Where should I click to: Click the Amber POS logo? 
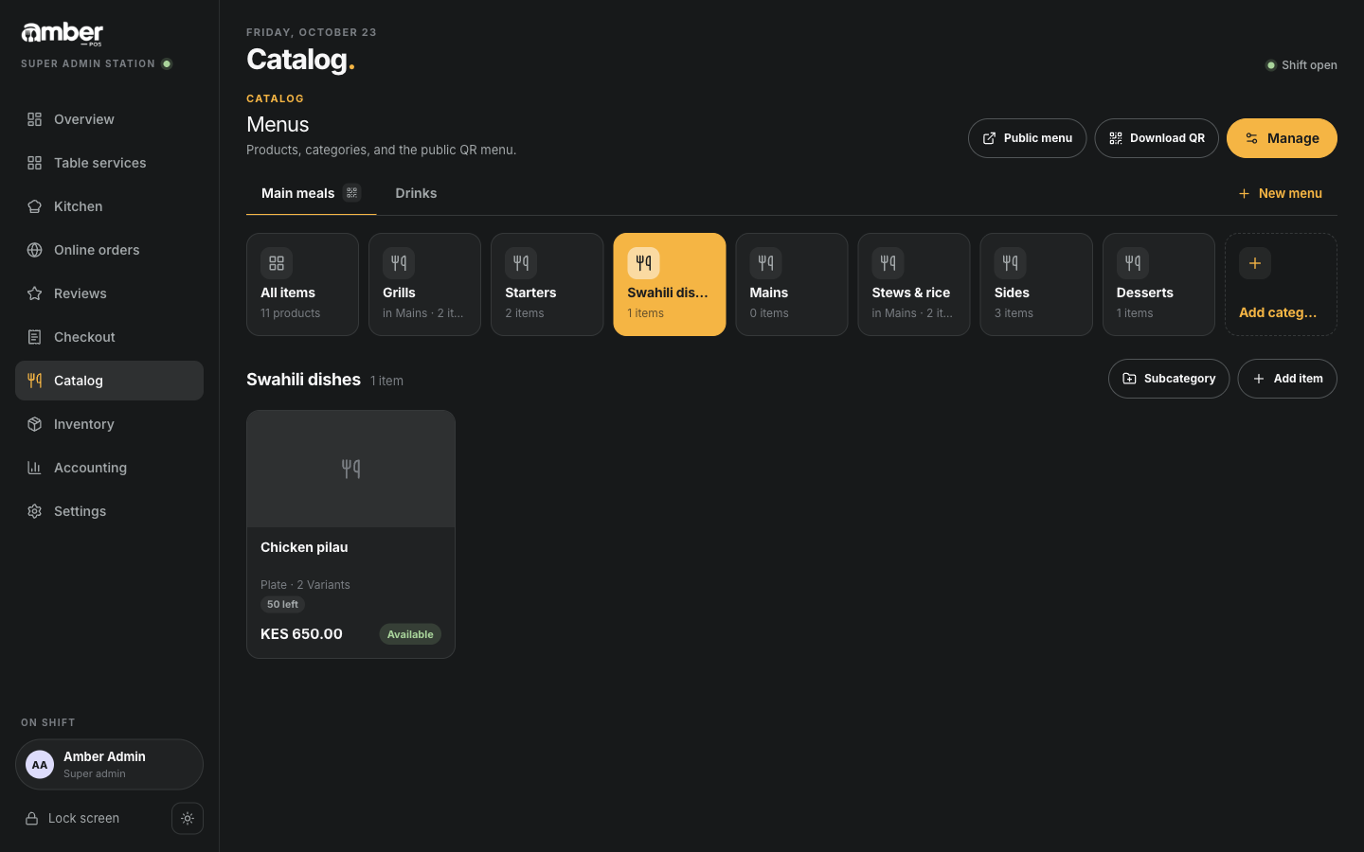(x=63, y=34)
